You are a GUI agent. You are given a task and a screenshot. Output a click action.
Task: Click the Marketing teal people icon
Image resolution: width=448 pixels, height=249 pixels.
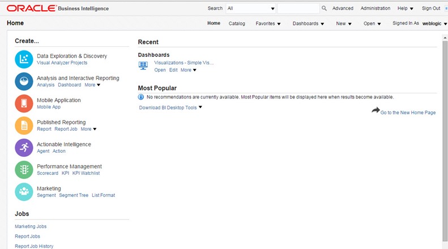click(x=24, y=192)
